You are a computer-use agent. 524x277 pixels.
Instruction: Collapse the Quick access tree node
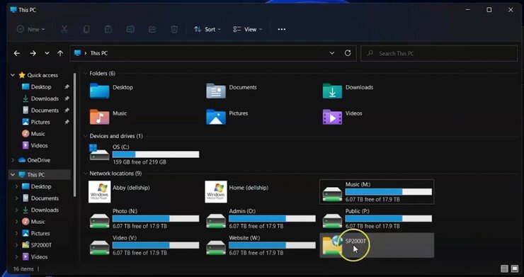pos(13,75)
